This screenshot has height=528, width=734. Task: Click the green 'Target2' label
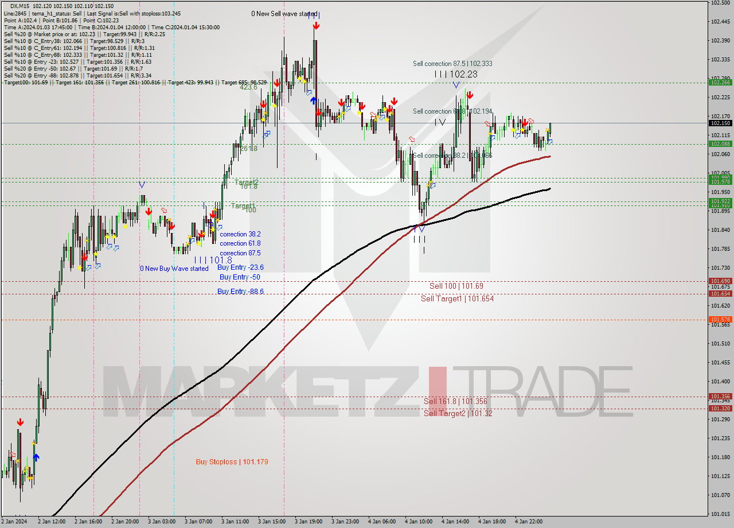coord(247,183)
